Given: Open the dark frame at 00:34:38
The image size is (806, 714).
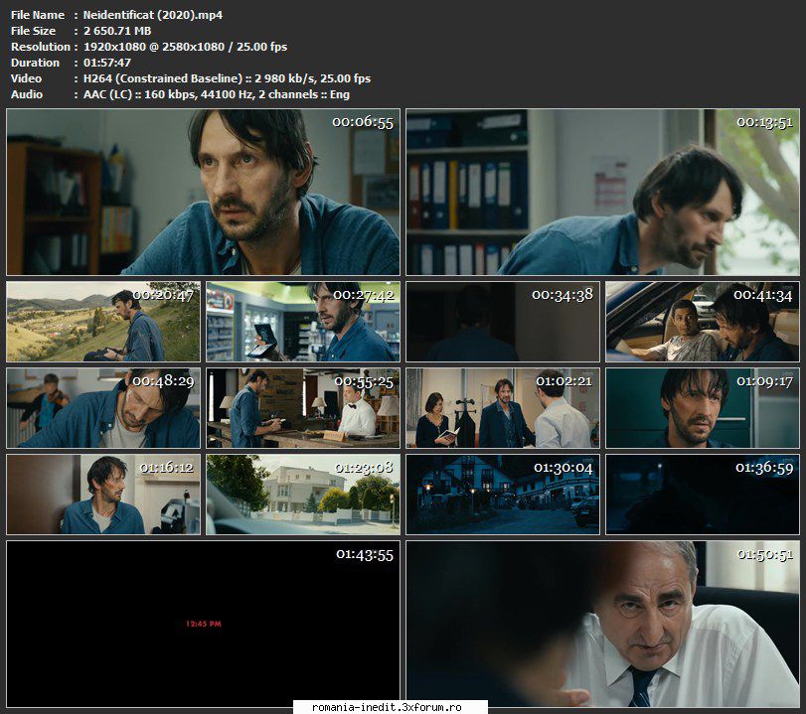Looking at the screenshot, I should click(503, 322).
